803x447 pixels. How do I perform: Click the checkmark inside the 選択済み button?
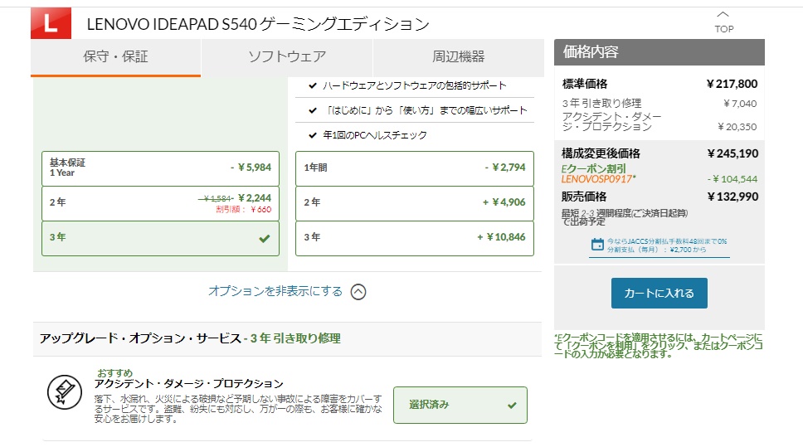click(x=512, y=406)
